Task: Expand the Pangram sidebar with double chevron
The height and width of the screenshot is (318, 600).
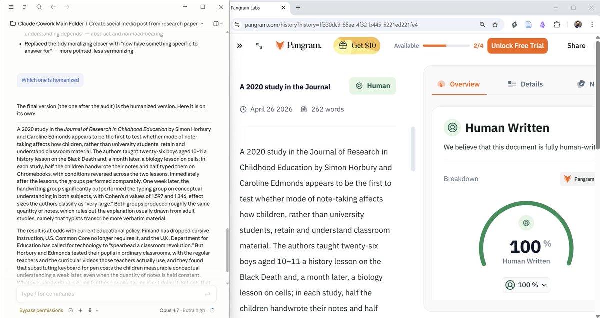Action: tap(240, 45)
